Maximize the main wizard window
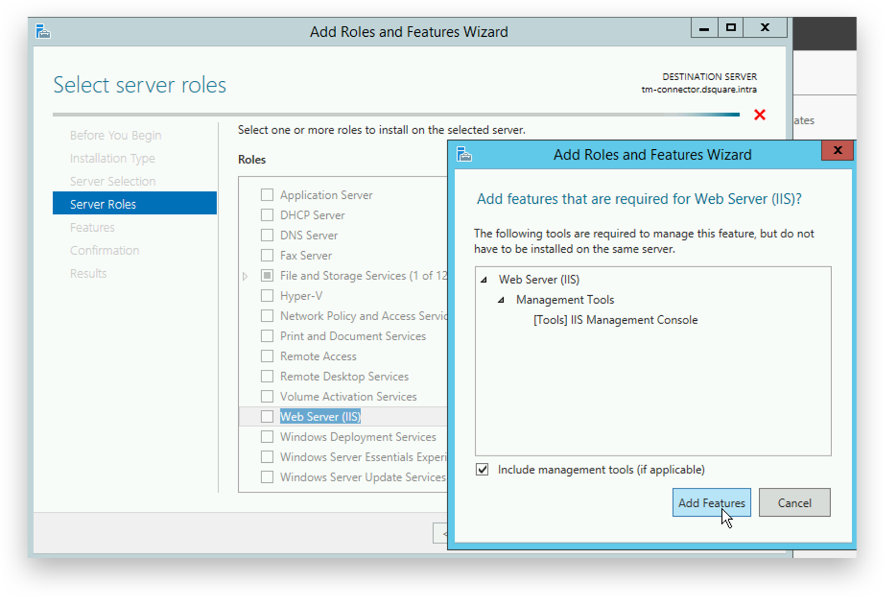This screenshot has height=597, width=884. [731, 27]
